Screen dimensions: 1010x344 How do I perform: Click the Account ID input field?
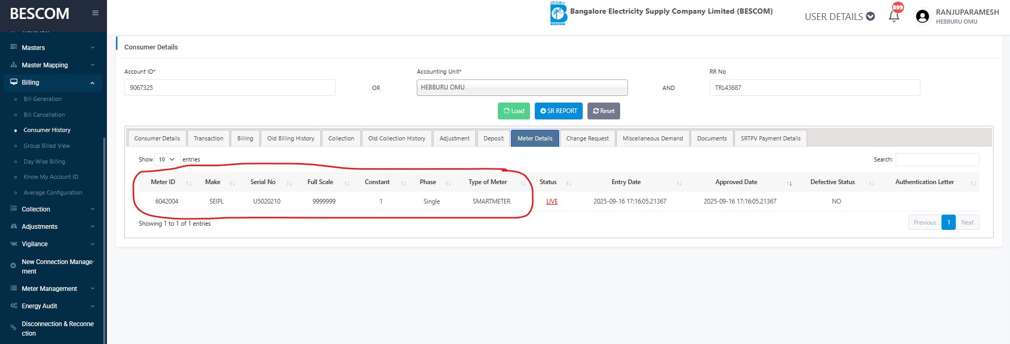tap(230, 88)
